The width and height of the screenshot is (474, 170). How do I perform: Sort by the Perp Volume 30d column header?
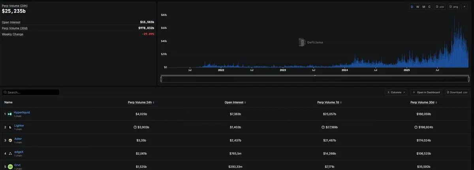[424, 102]
